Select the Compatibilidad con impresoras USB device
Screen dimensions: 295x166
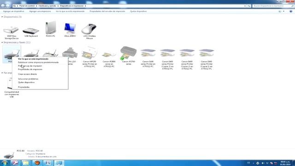coord(12,89)
